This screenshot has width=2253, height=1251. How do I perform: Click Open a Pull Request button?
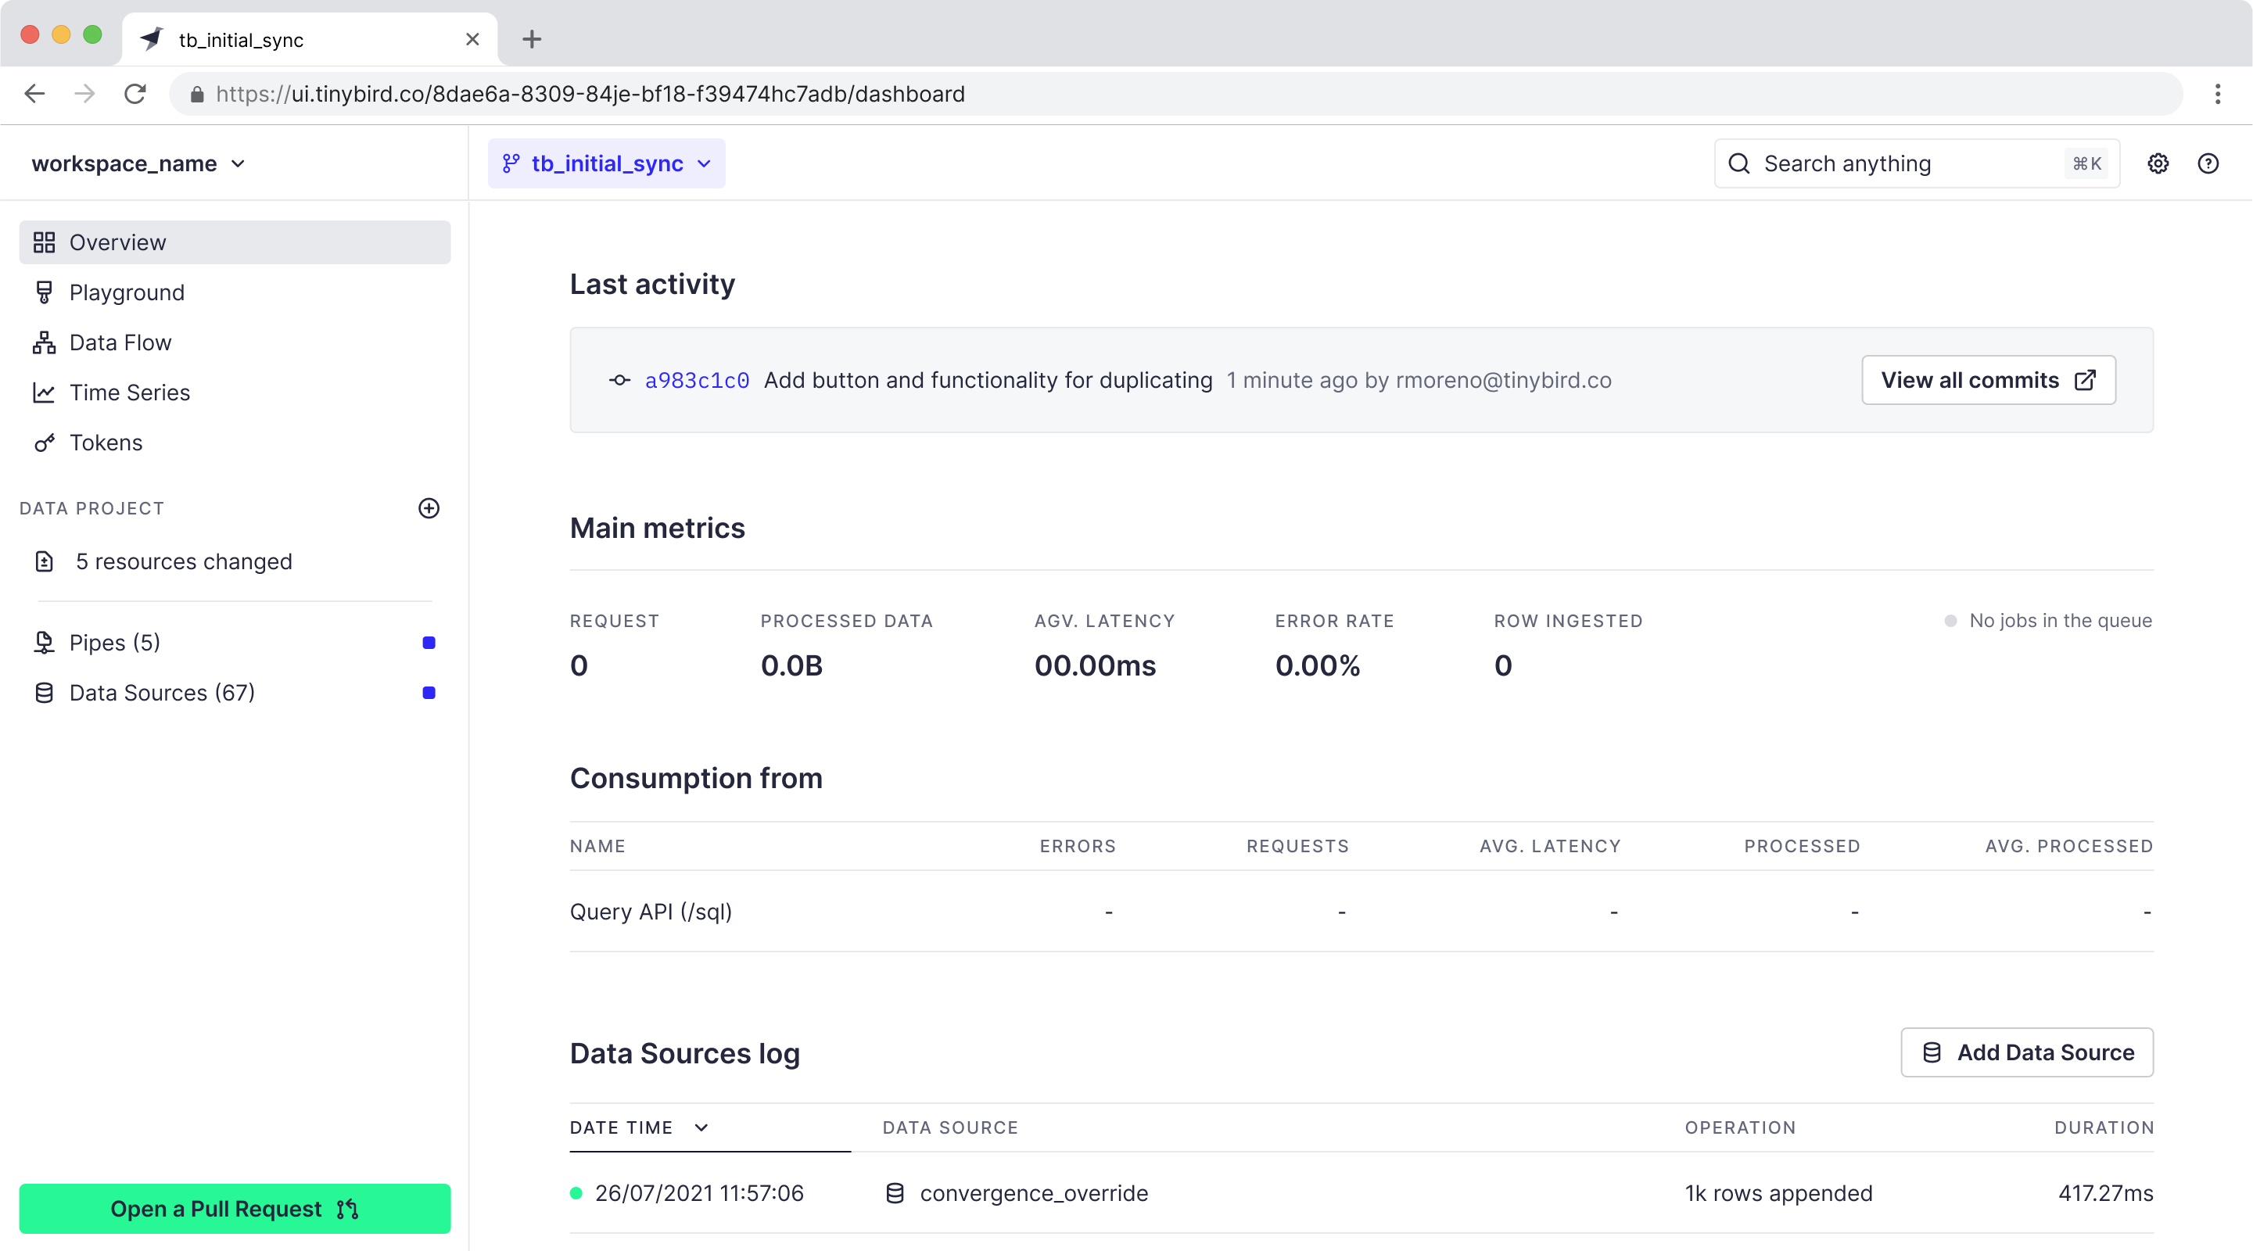(x=235, y=1208)
